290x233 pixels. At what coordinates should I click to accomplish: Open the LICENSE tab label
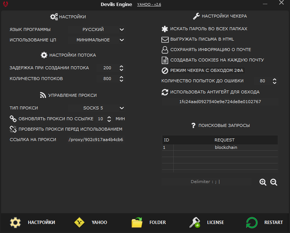[x=215, y=222]
